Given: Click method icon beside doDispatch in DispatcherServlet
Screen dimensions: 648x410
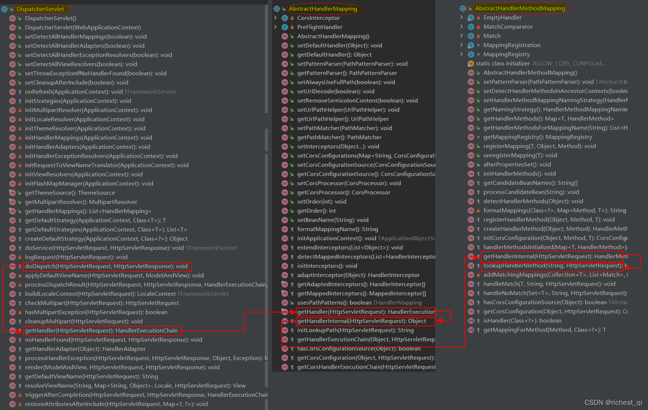Looking at the screenshot, I should point(12,266).
